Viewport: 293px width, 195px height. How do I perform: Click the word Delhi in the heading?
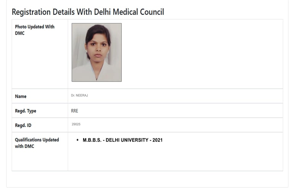[x=103, y=12]
